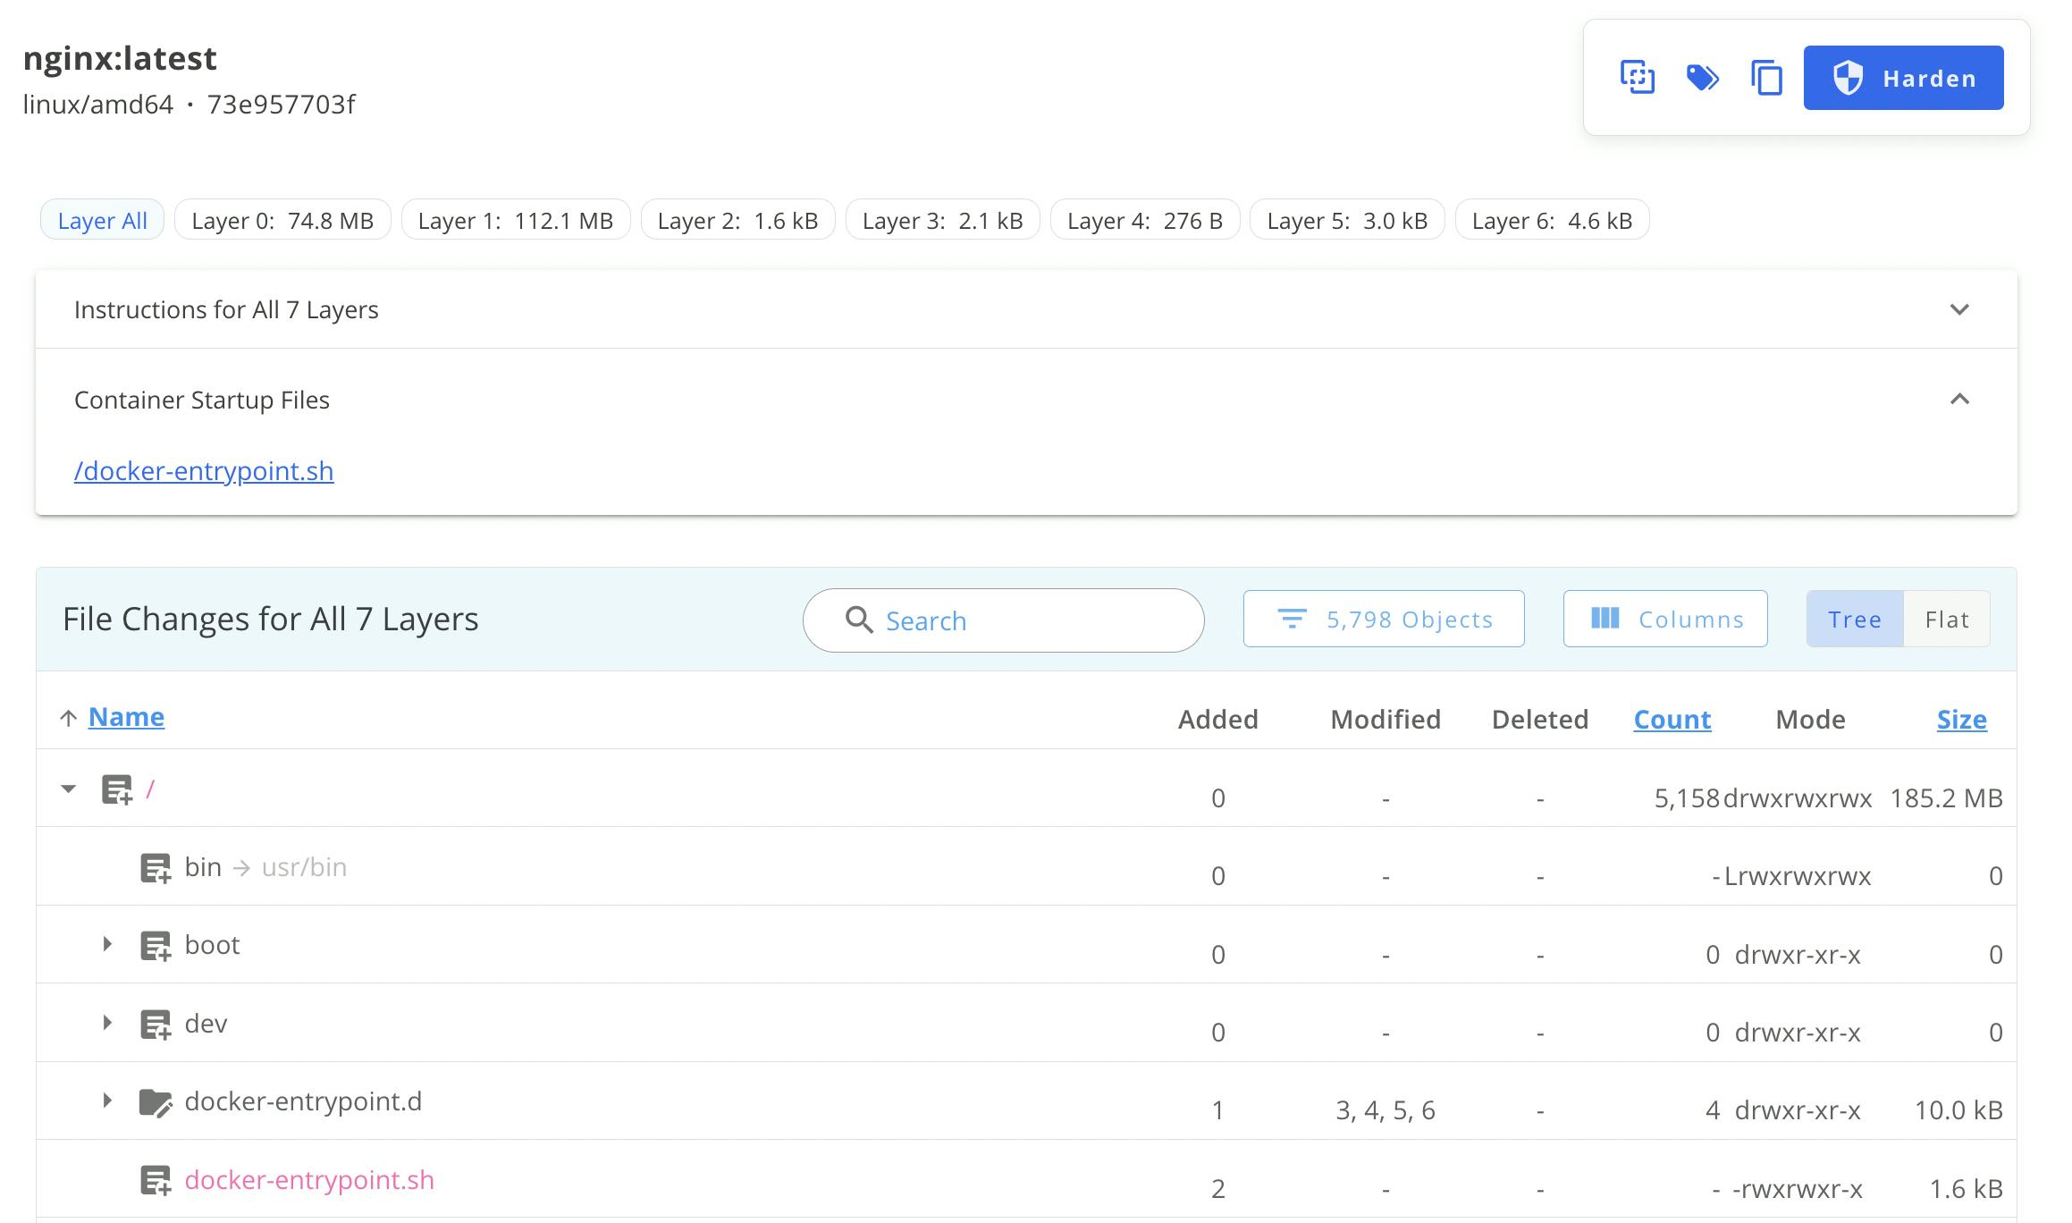Click root size 185.2 MB
Viewport: 2072px width, 1223px height.
point(1946,797)
